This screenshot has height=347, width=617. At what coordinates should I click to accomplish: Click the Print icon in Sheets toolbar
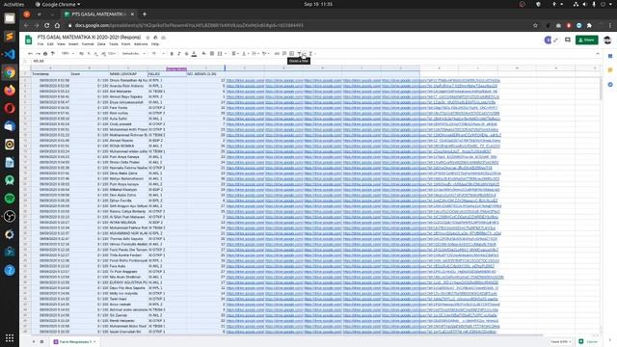point(45,54)
